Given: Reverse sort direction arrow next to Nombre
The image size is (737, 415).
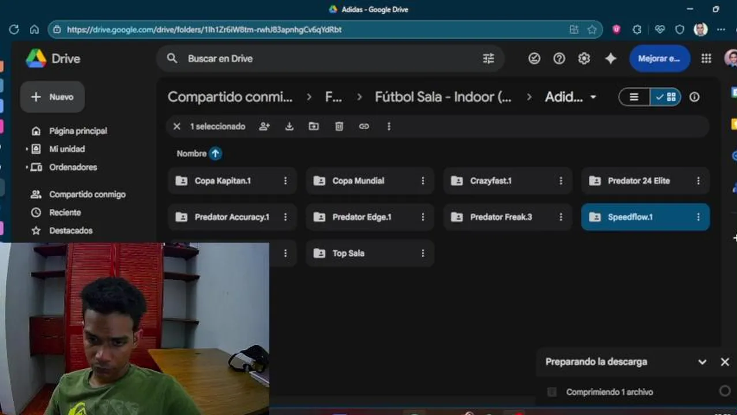Looking at the screenshot, I should pyautogui.click(x=215, y=153).
